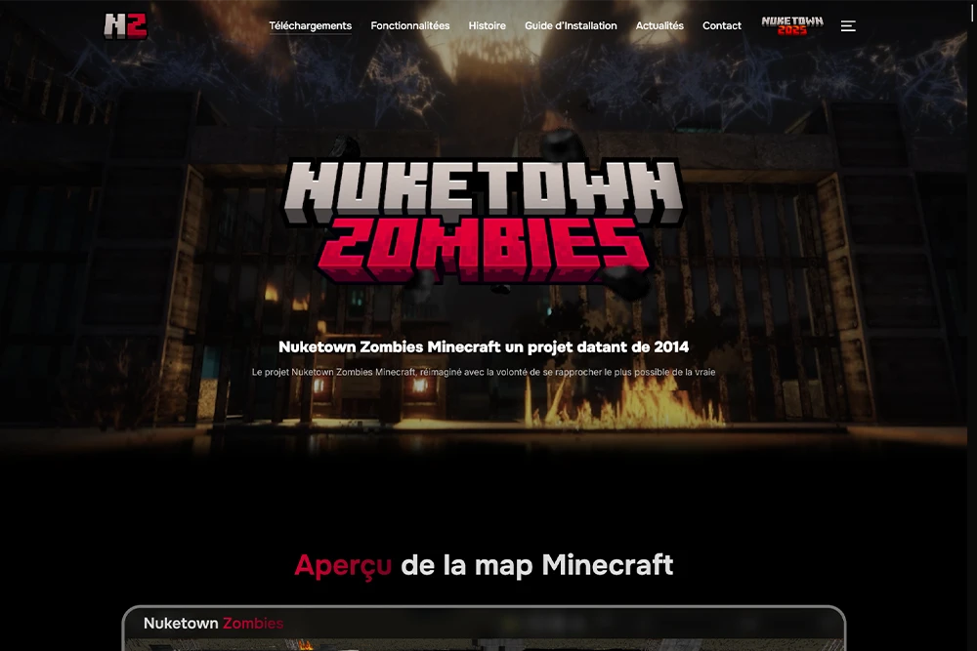Click the project description paragraph
Viewport: 977px width, 651px height.
tap(484, 372)
